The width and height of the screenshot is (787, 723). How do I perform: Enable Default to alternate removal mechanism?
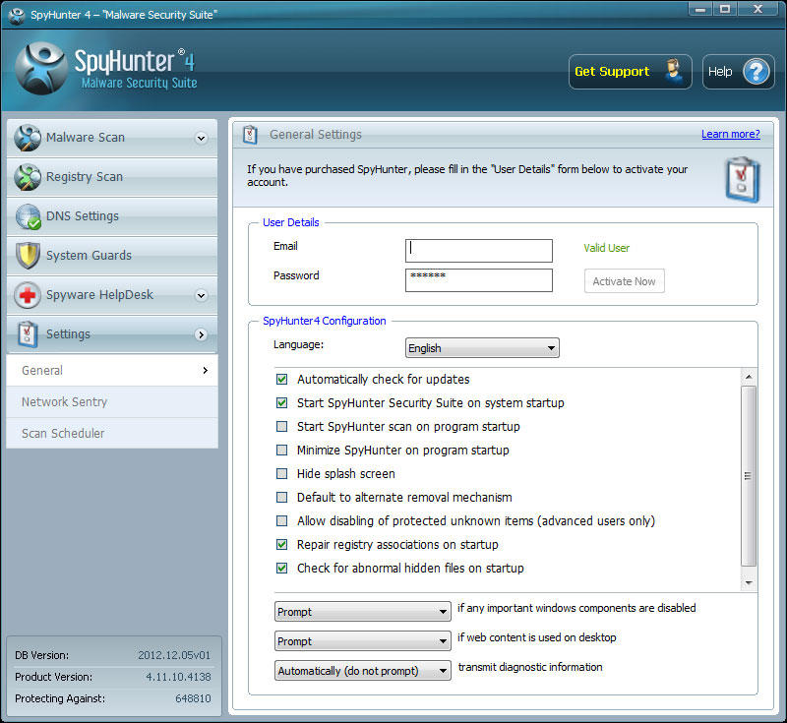[282, 497]
